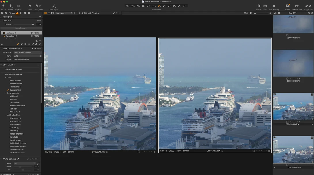Screen dimensions: 314x175
Task: Open the Color tool tab
Action: point(14,13)
